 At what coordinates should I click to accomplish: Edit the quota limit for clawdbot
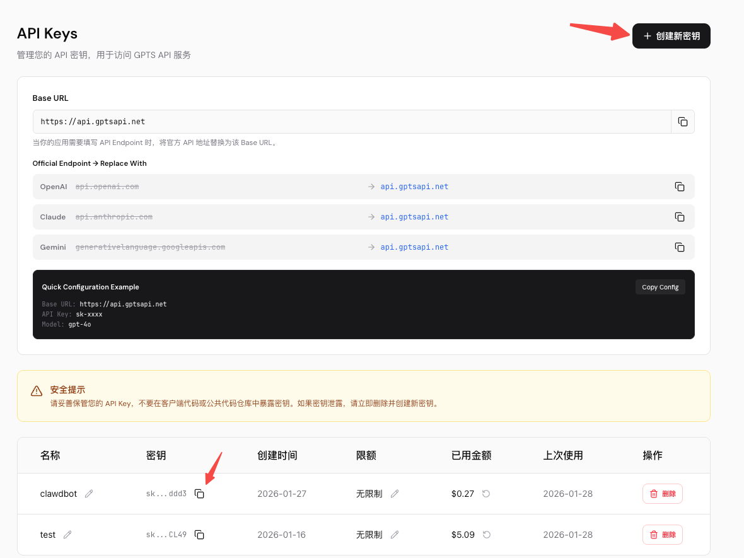[394, 494]
